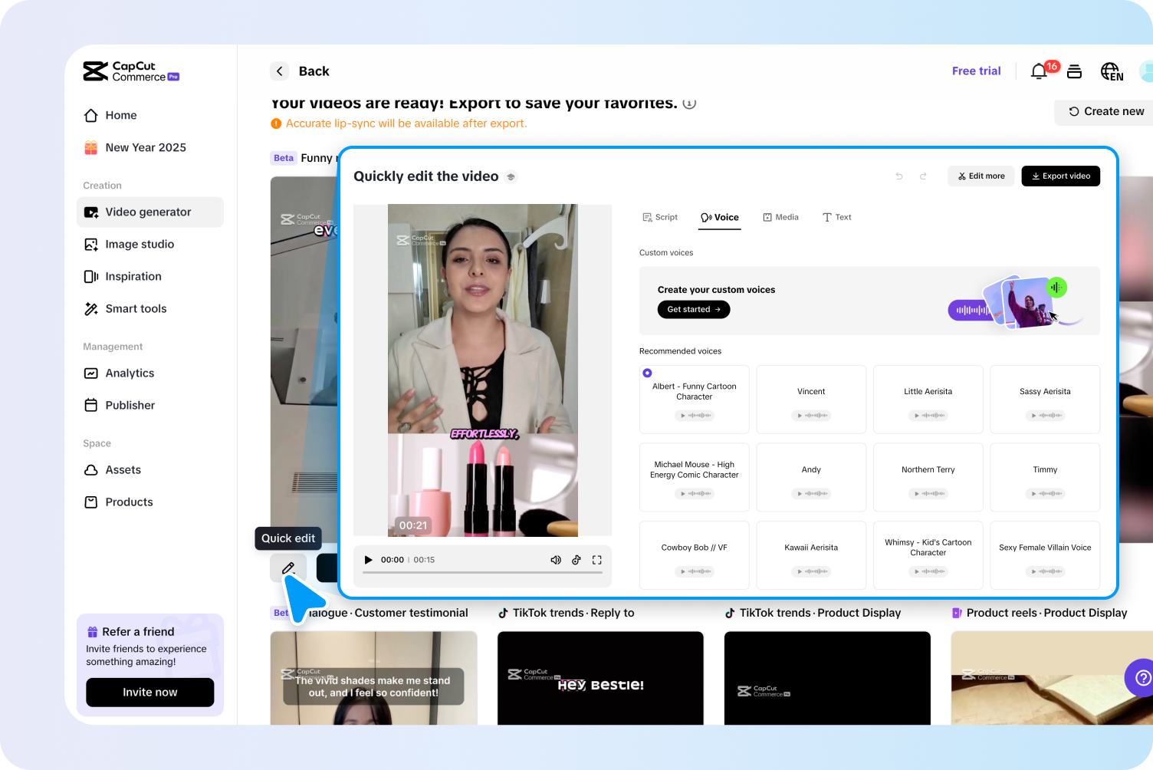
Task: Open the Free trial link
Action: point(977,71)
